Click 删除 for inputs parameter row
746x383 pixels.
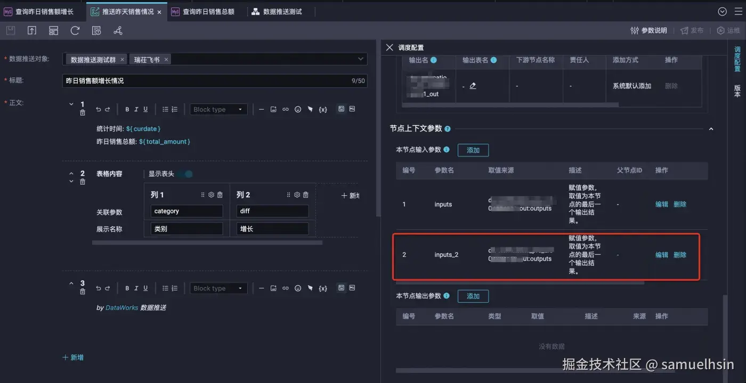tap(680, 204)
